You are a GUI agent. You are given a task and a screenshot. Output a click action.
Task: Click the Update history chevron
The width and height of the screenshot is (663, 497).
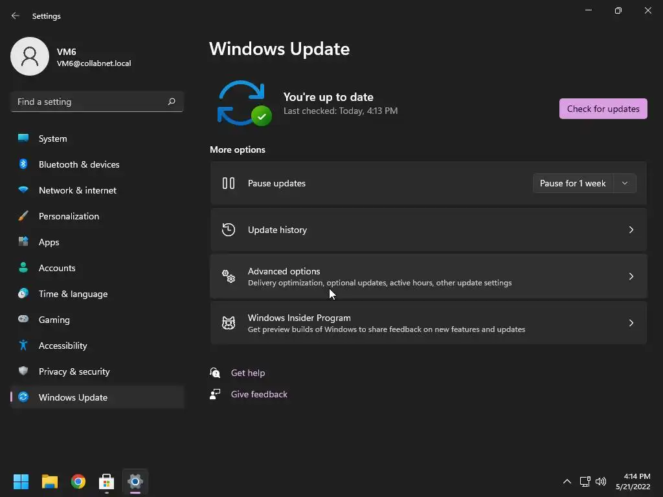click(x=631, y=230)
